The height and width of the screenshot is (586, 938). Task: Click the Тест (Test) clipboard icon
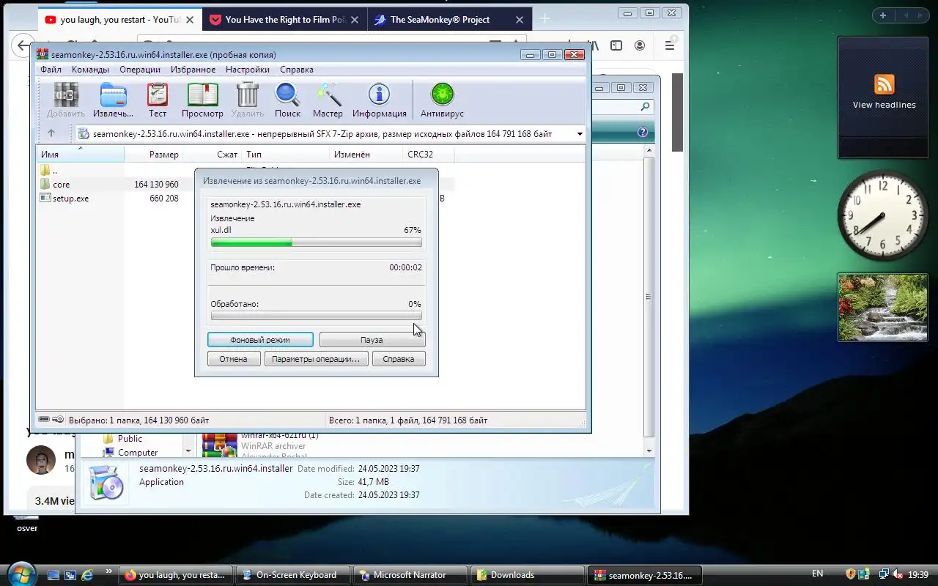pos(158,100)
